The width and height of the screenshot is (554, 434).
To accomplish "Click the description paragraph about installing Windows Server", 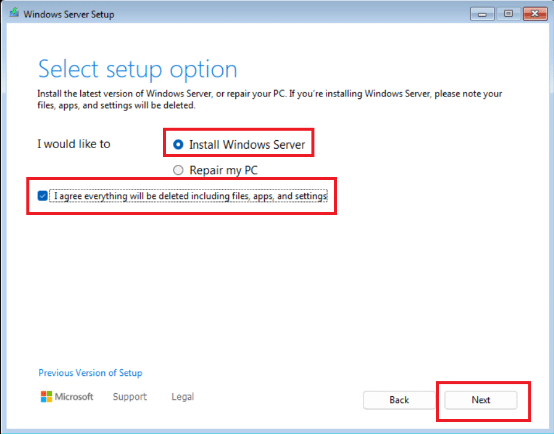I will [270, 100].
